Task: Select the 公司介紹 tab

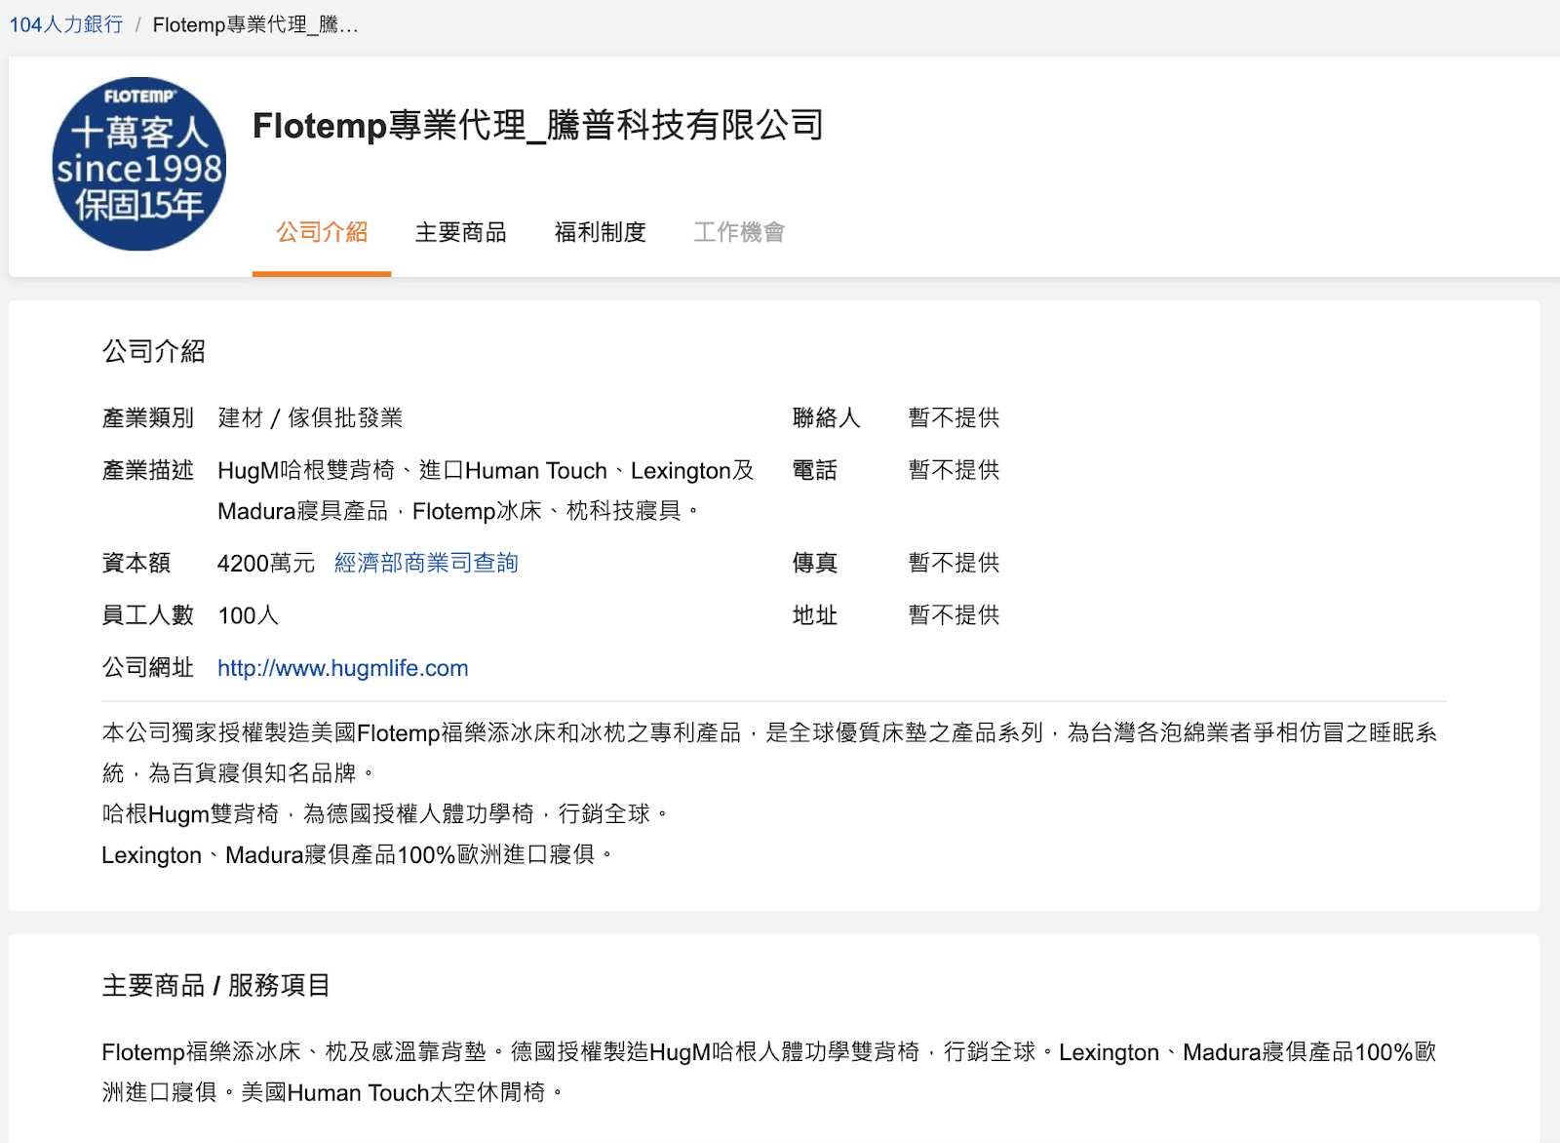Action: tap(322, 232)
